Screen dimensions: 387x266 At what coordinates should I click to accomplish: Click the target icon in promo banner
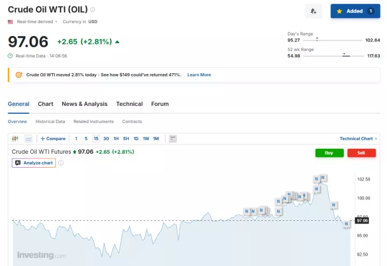pos(19,75)
